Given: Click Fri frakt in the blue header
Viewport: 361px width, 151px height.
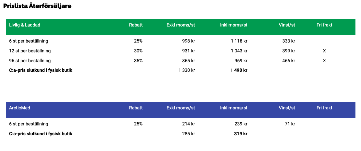Looking at the screenshot, I should click(324, 108).
